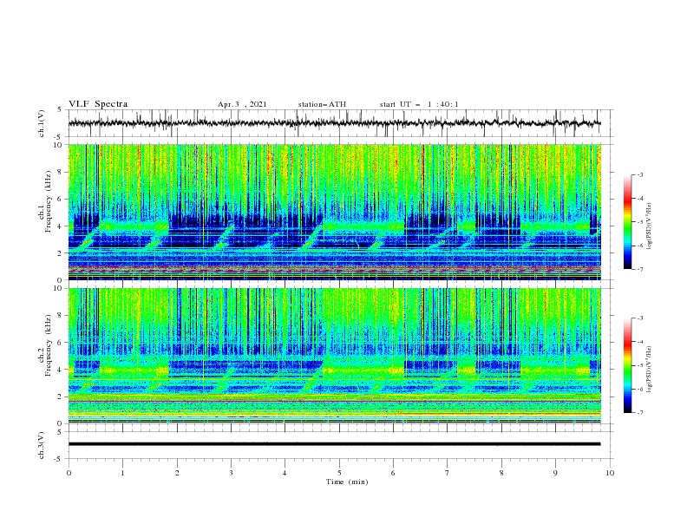Click the "-3" tick on ch.2 colorbar

point(640,318)
